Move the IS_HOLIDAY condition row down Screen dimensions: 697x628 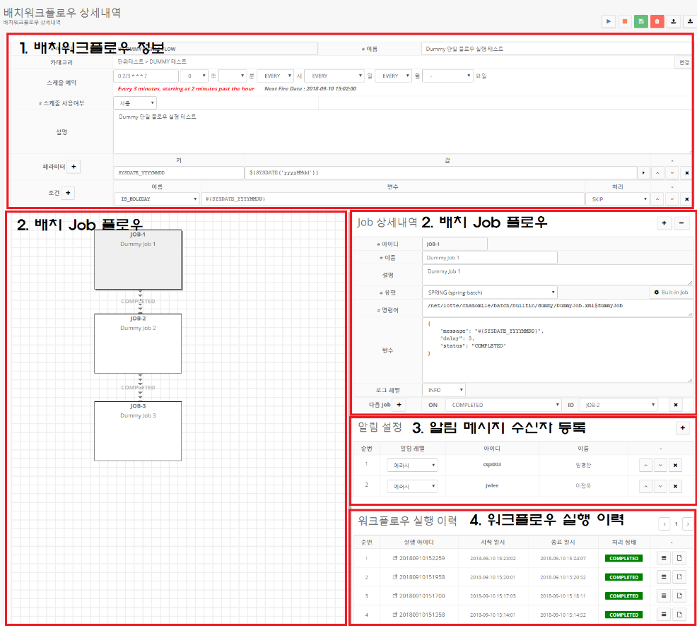coord(672,199)
